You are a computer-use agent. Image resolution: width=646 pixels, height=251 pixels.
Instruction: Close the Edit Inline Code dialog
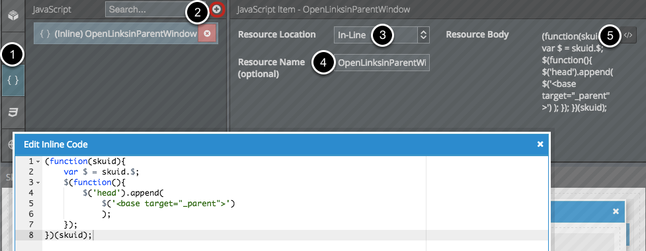540,144
